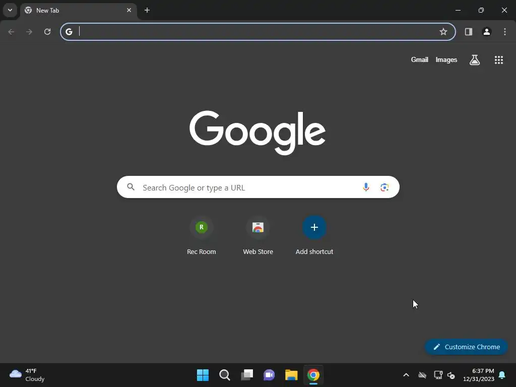Open the tab search dropdown arrow
This screenshot has width=516, height=387.
pyautogui.click(x=10, y=10)
